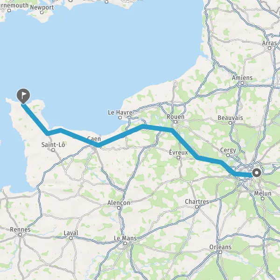Click the Cergy city label
This screenshot has width=280, height=280.
tap(228, 150)
